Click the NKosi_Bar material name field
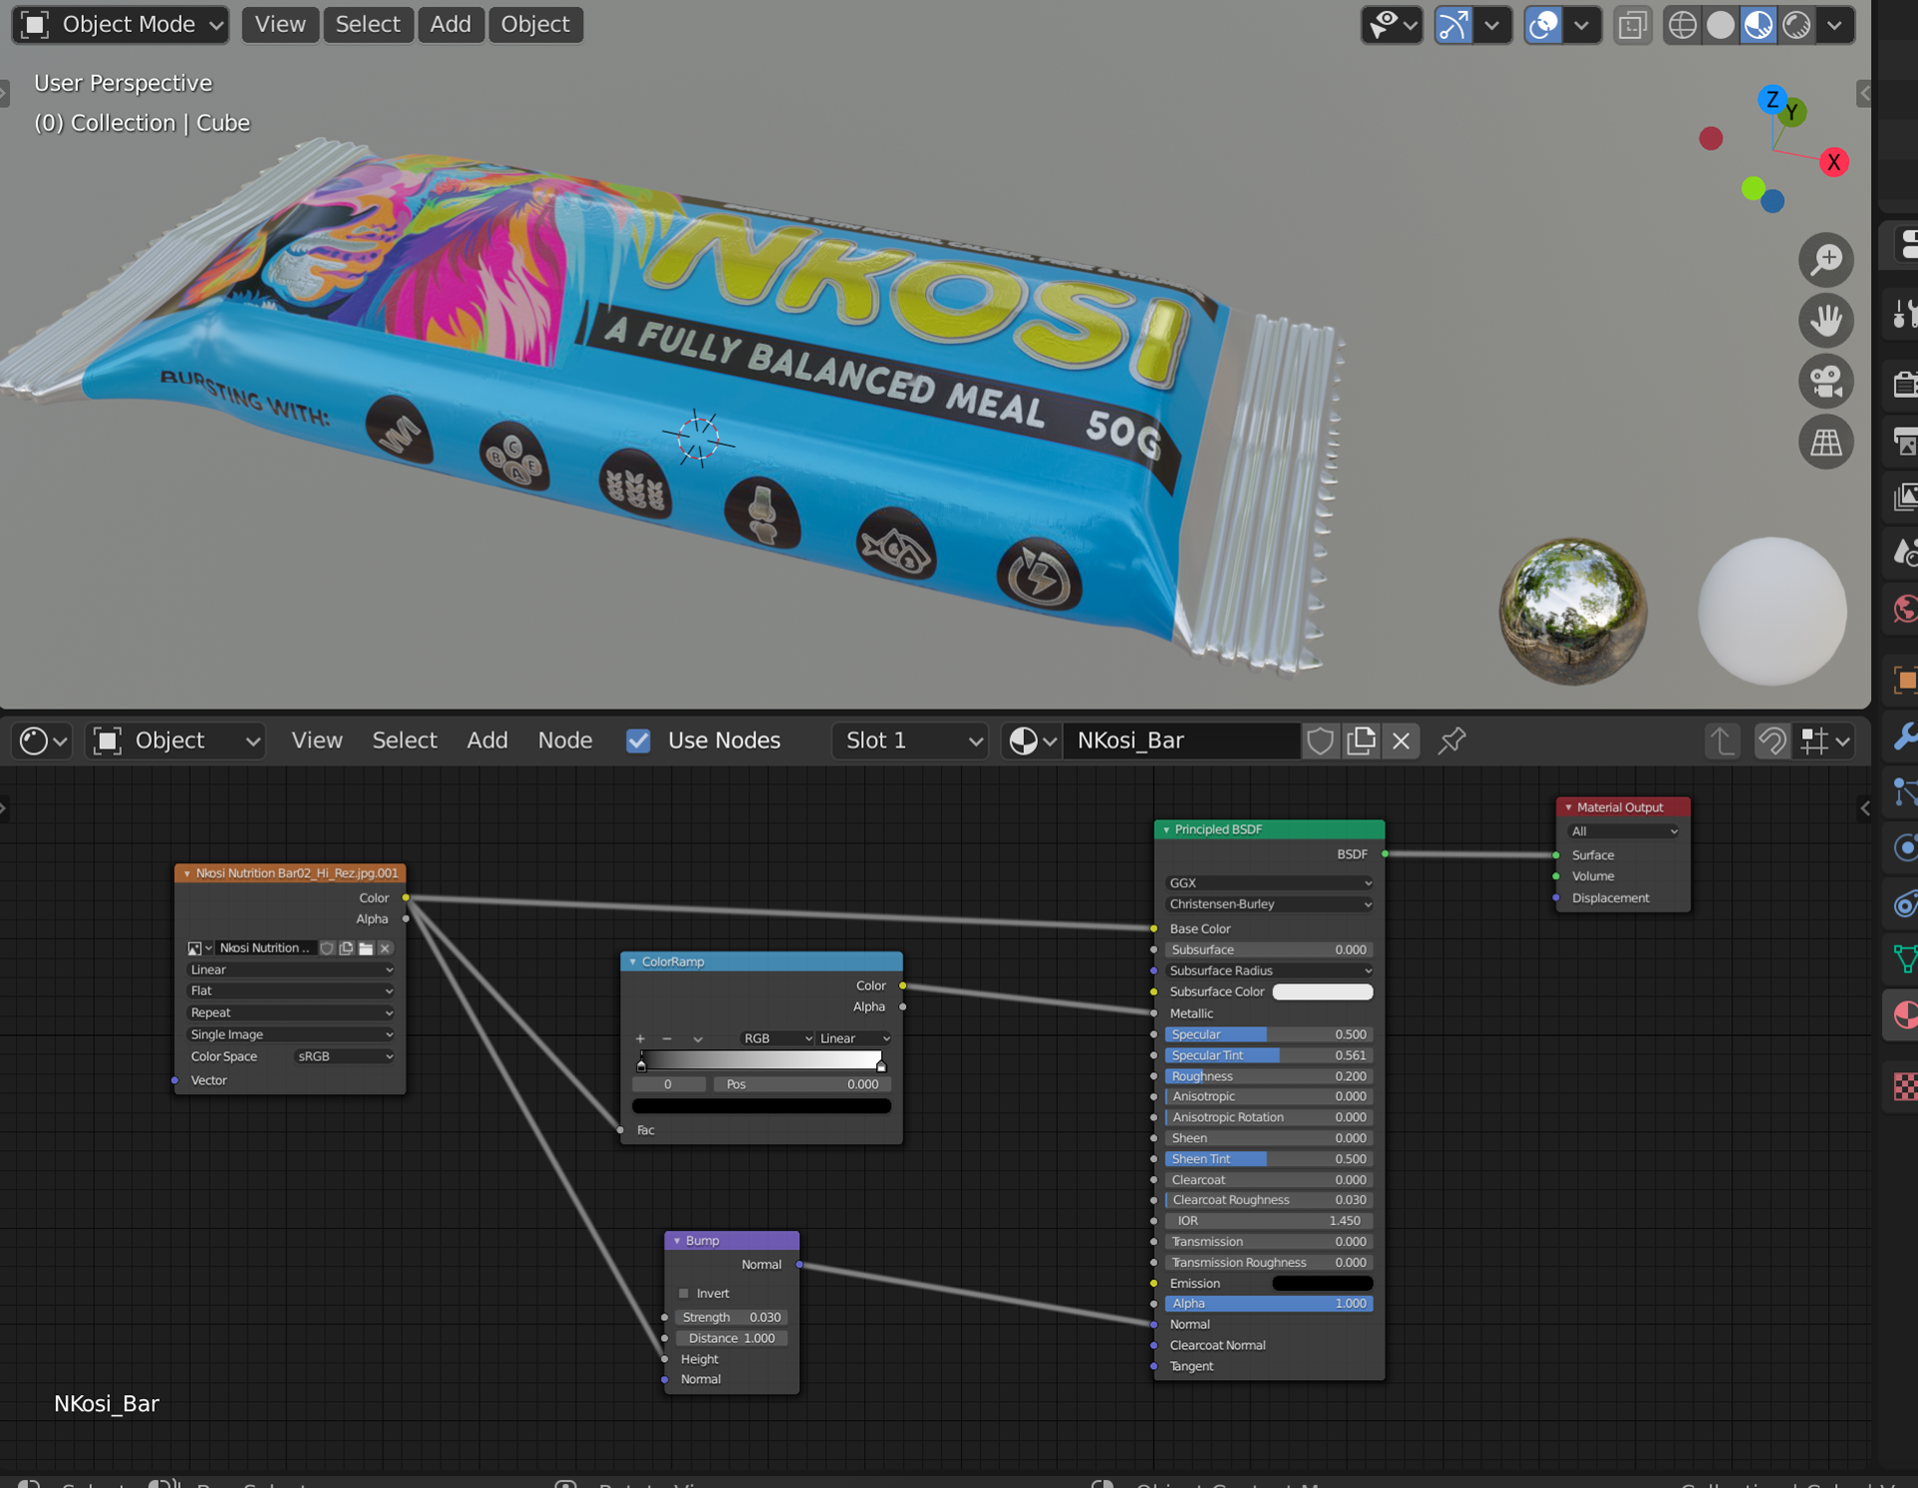The image size is (1918, 1488). [1182, 741]
